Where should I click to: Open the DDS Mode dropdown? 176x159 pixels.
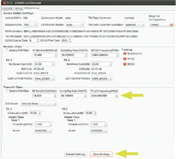[x=39, y=104]
